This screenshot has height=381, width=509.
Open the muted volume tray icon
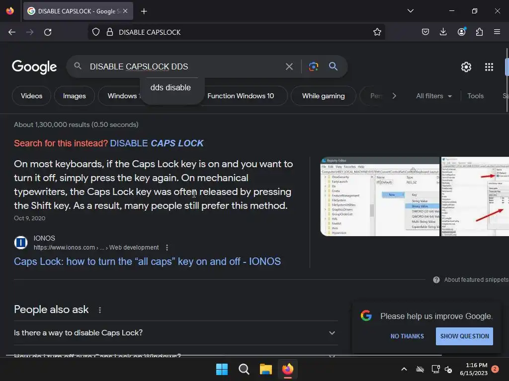click(448, 369)
